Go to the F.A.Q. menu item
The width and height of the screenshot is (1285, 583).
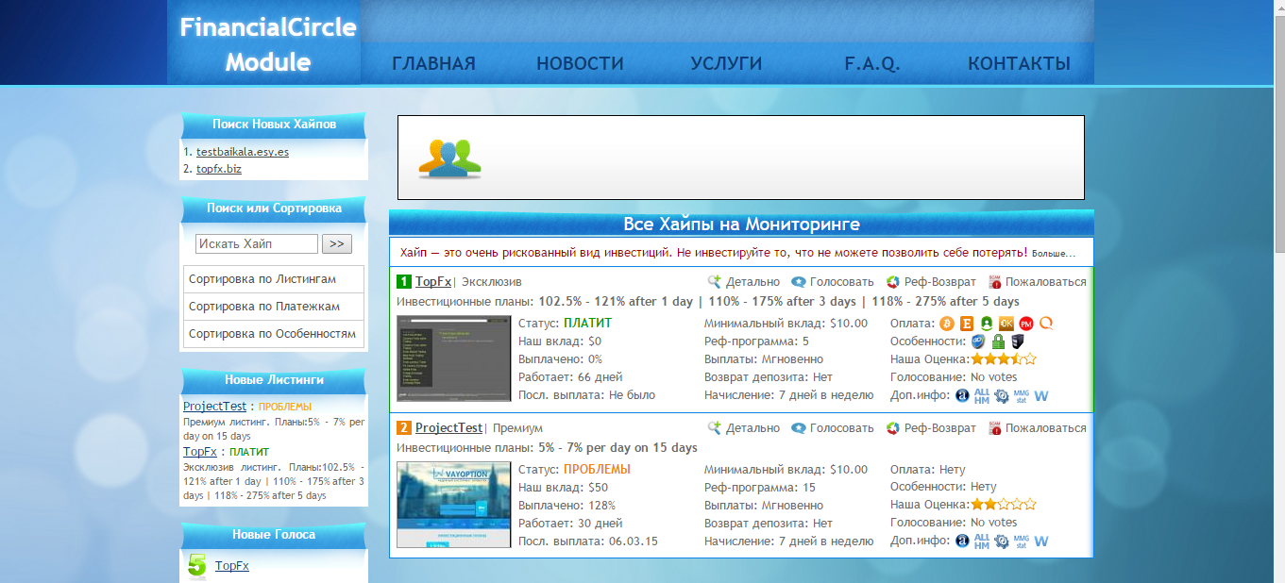(x=871, y=64)
